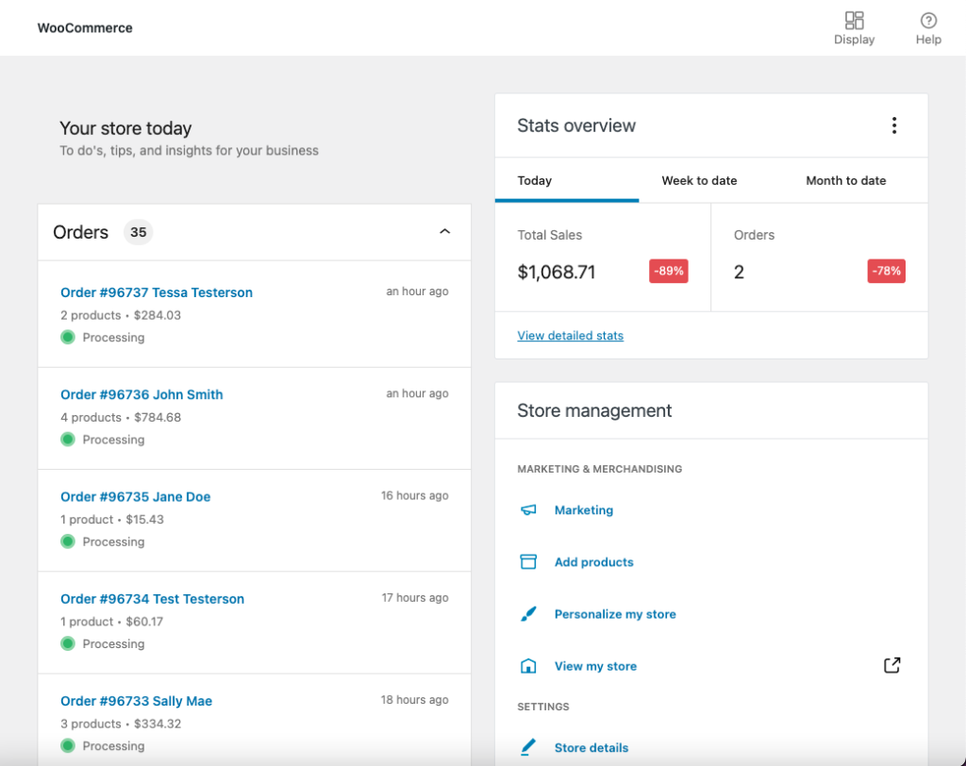Screen dimensions: 966x766
Task: Open Order #96736 John Smith
Action: tap(142, 394)
